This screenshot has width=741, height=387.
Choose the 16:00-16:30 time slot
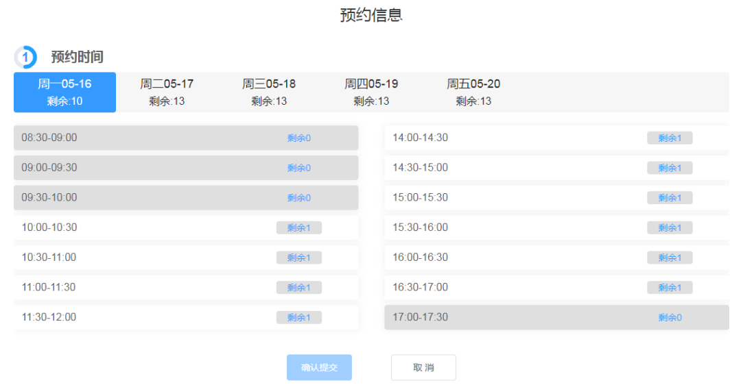[556, 258]
